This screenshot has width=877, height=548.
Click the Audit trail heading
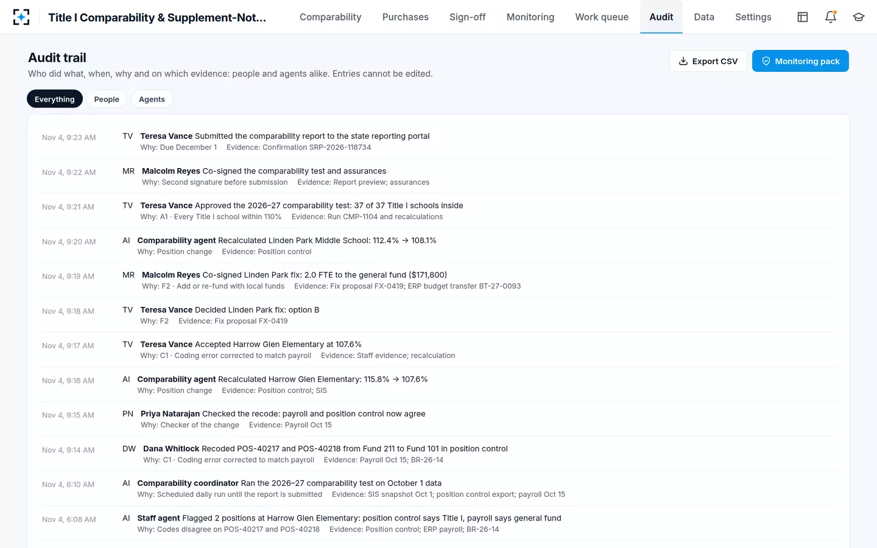click(x=57, y=58)
